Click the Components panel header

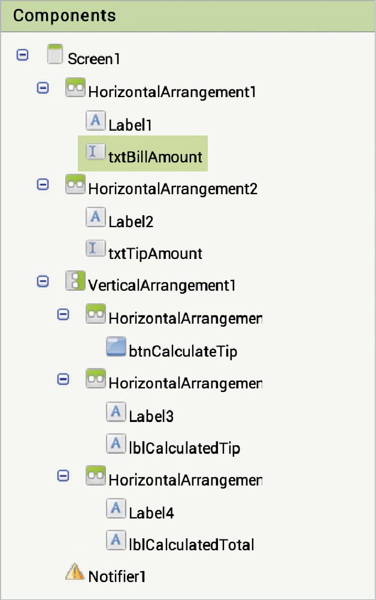(188, 16)
